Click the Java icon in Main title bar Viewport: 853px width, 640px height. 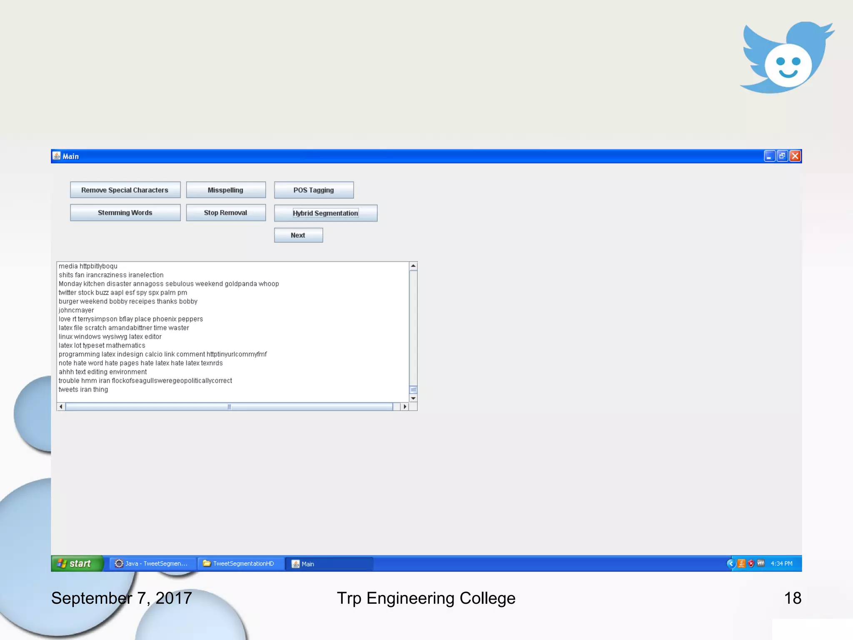57,156
